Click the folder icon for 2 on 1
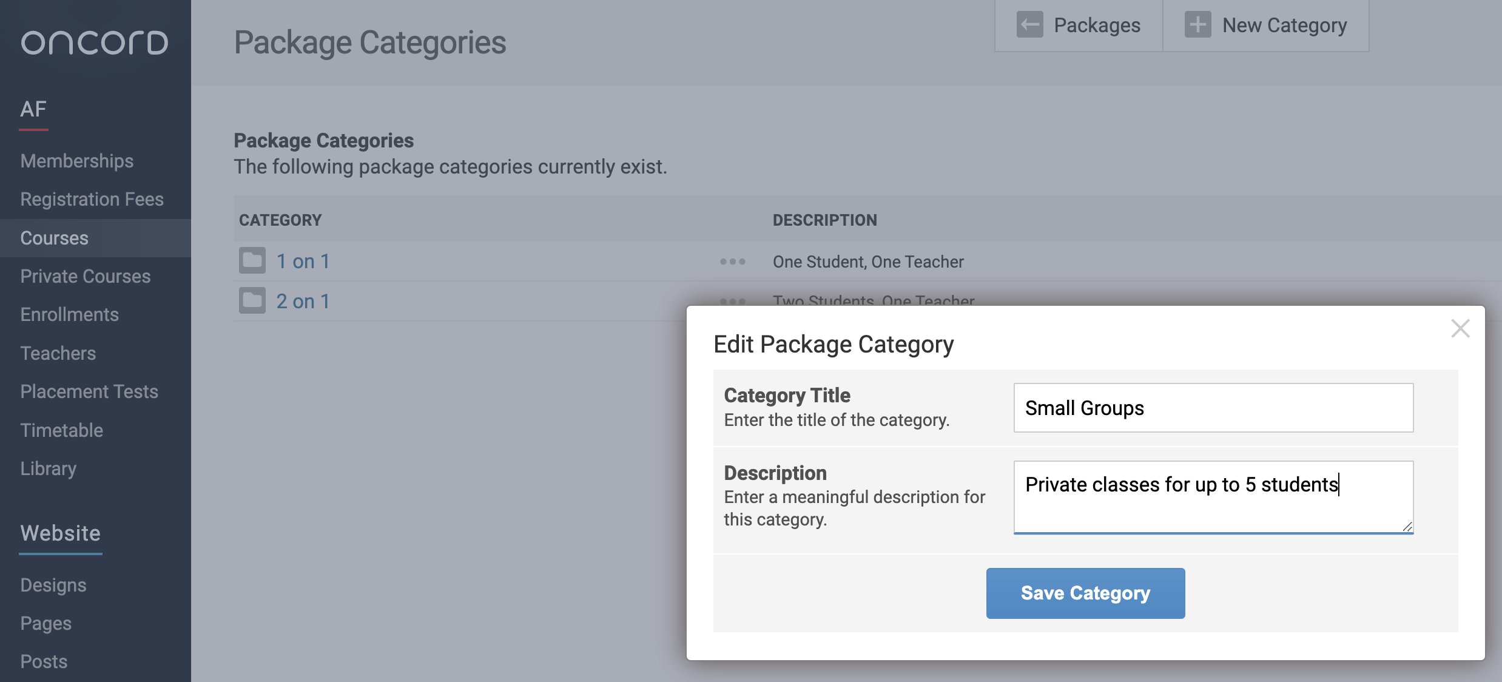This screenshot has width=1502, height=682. point(252,300)
